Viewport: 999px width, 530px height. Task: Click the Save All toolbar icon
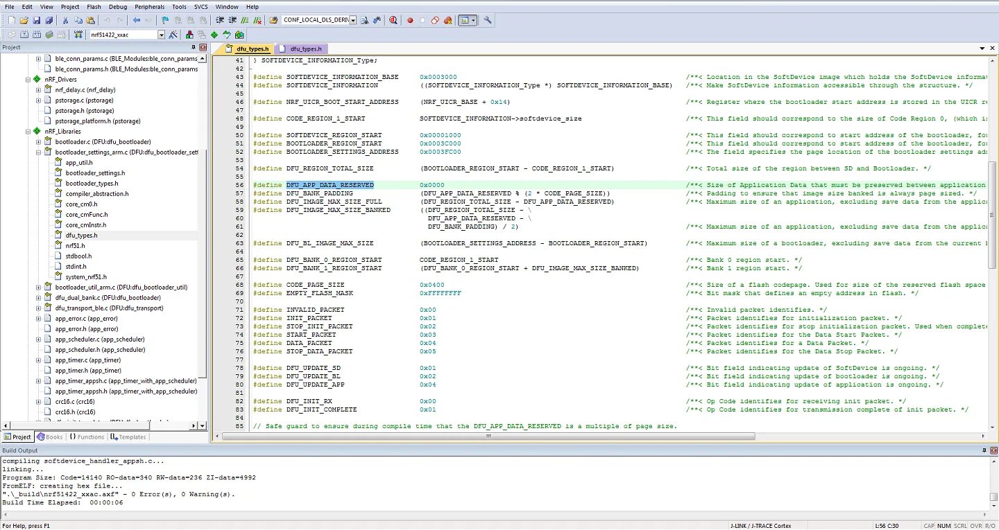[x=49, y=20]
